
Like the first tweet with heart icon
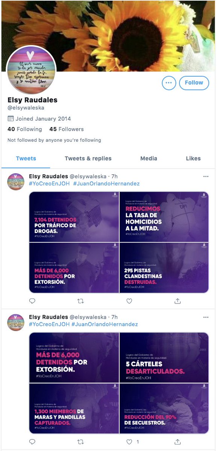[129, 301]
